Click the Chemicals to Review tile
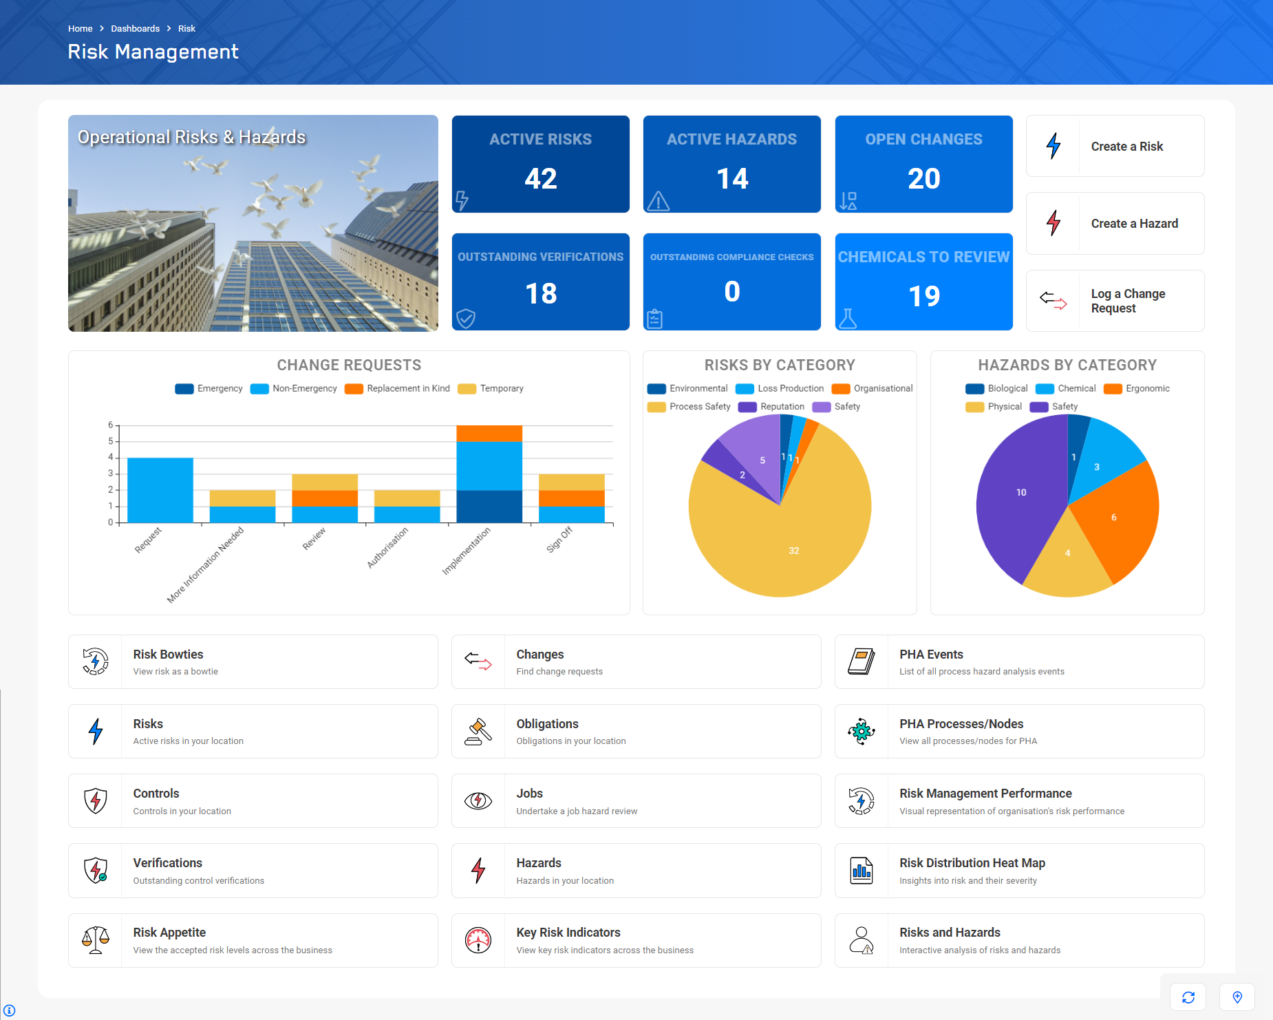This screenshot has height=1020, width=1273. pos(923,282)
